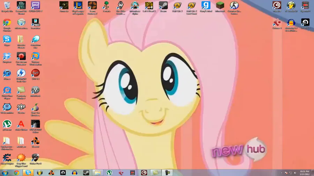Open the Start Tor Browser shortcut
Viewport: 314px width, 176px height.
pos(36,110)
